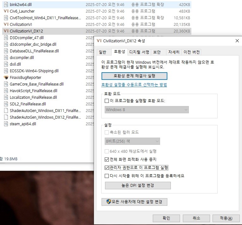Click the CivilizationVI application icon
This screenshot has width=242, height=225.
click(6, 24)
